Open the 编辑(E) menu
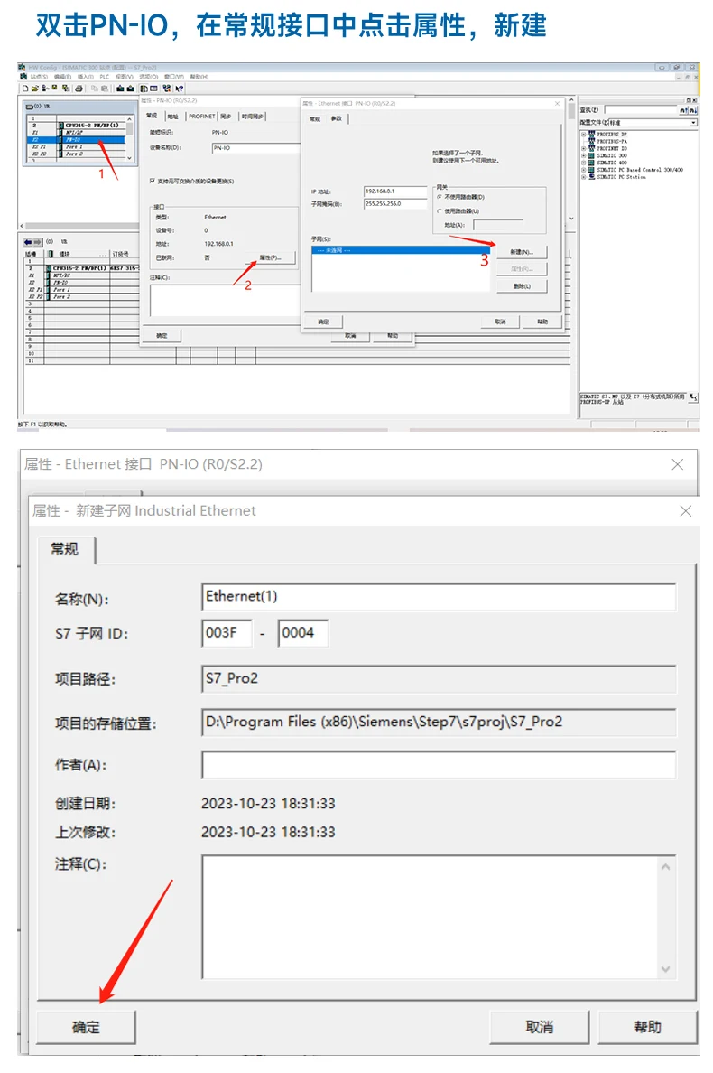This screenshot has width=713, height=1073. coord(62,77)
